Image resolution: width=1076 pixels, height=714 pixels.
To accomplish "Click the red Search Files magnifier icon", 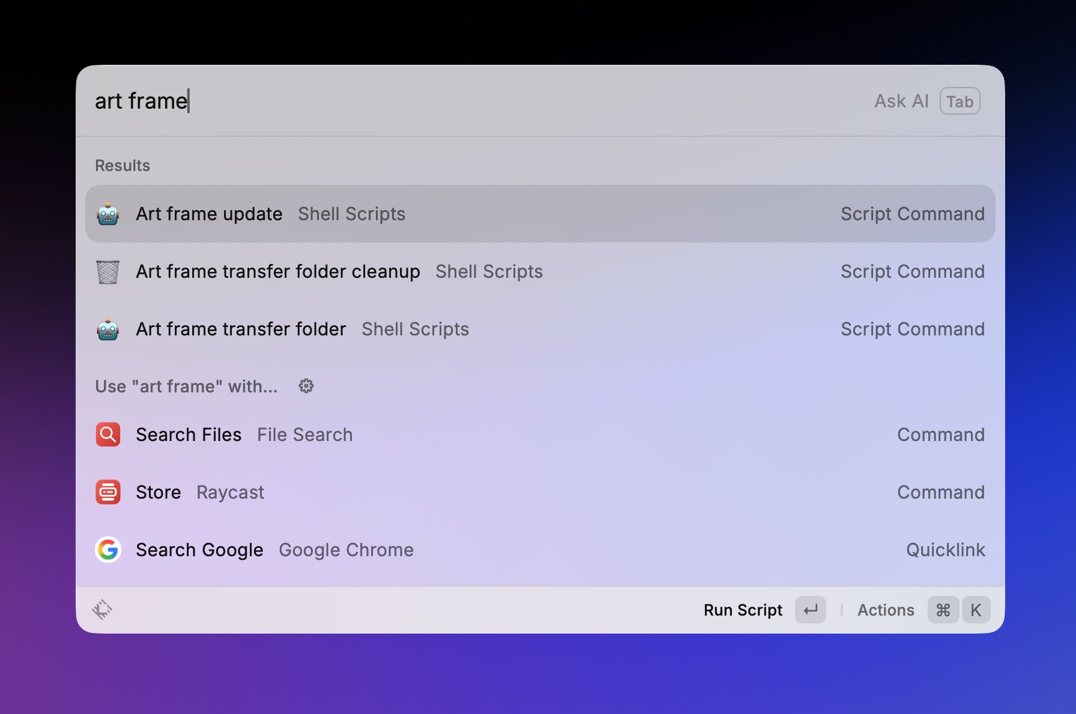I will click(x=108, y=434).
